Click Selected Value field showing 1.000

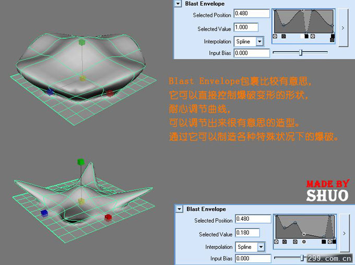tap(246, 27)
